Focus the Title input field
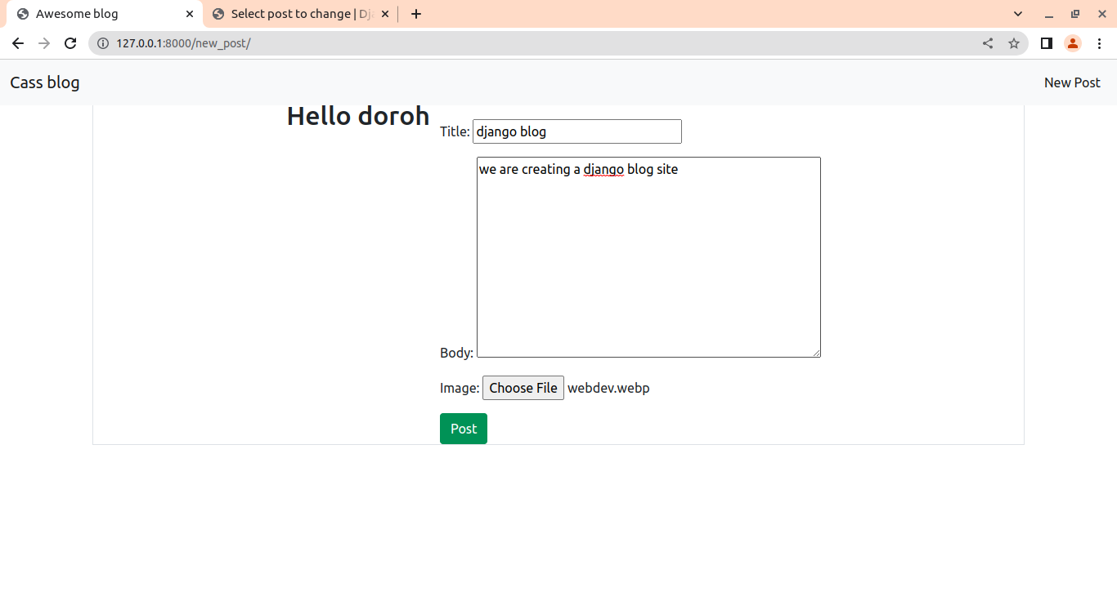Image resolution: width=1117 pixels, height=605 pixels. 576,131
